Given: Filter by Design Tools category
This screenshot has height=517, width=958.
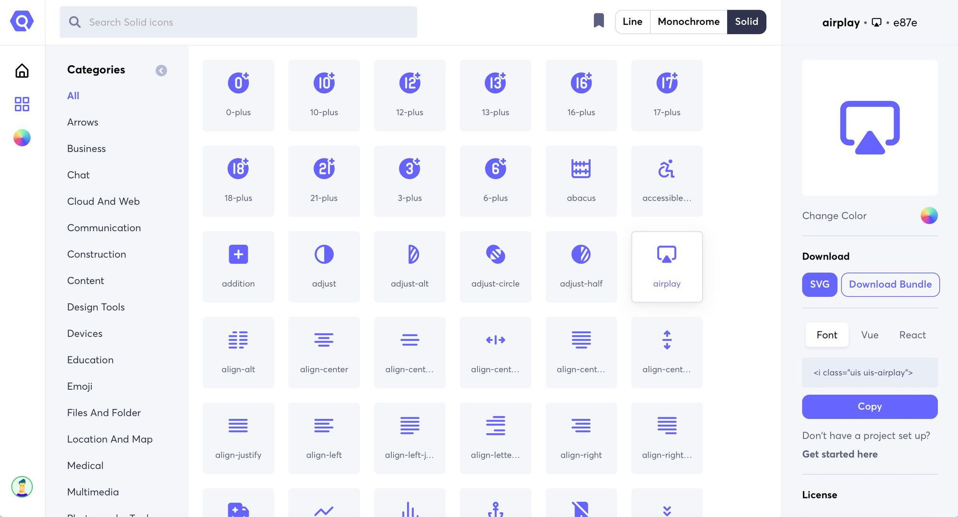Looking at the screenshot, I should click(96, 307).
